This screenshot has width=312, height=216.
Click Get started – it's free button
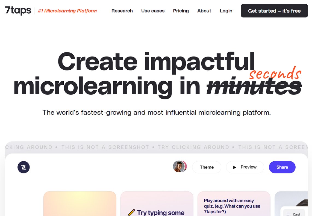(274, 11)
